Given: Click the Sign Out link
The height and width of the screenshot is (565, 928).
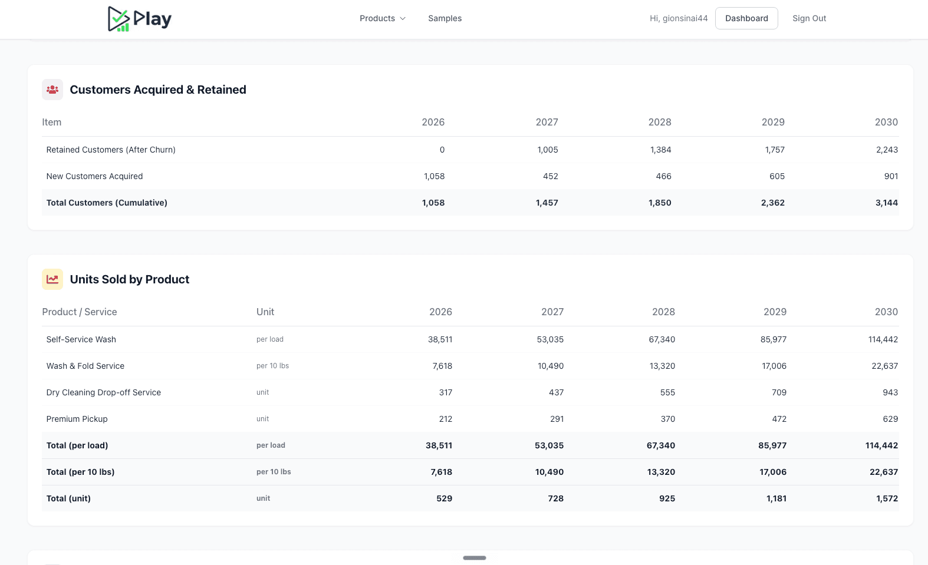Looking at the screenshot, I should [x=809, y=18].
